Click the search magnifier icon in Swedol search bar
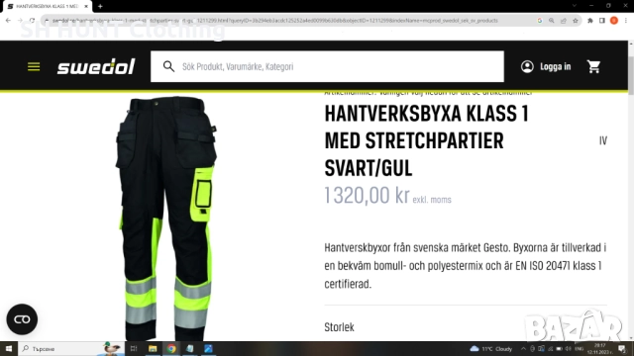 point(168,66)
